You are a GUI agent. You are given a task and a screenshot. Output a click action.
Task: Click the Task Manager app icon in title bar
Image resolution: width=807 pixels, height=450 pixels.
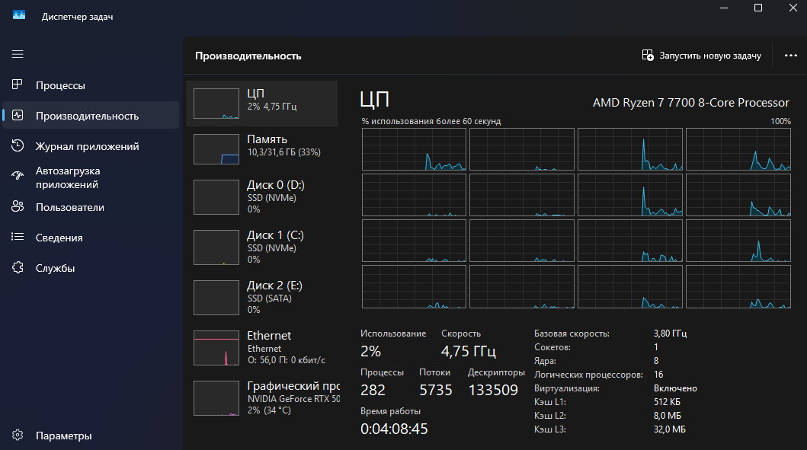coord(19,16)
